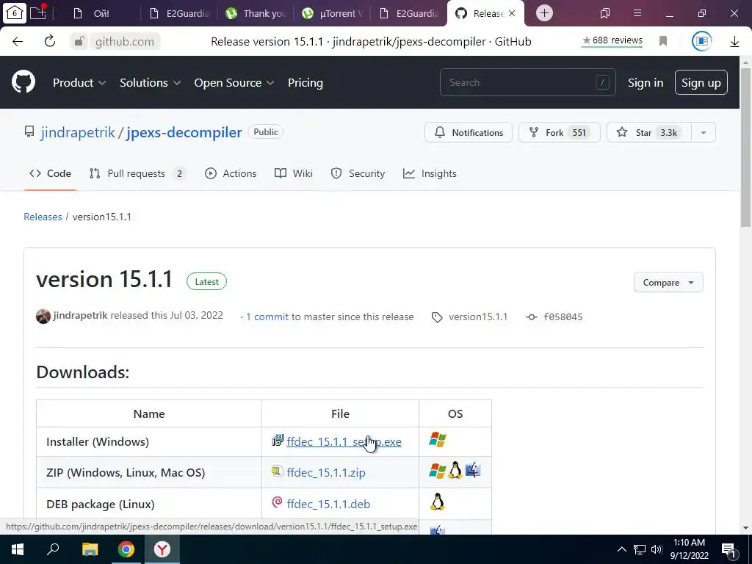The height and width of the screenshot is (564, 752).
Task: Open Windows Start menu
Action: tap(18, 549)
